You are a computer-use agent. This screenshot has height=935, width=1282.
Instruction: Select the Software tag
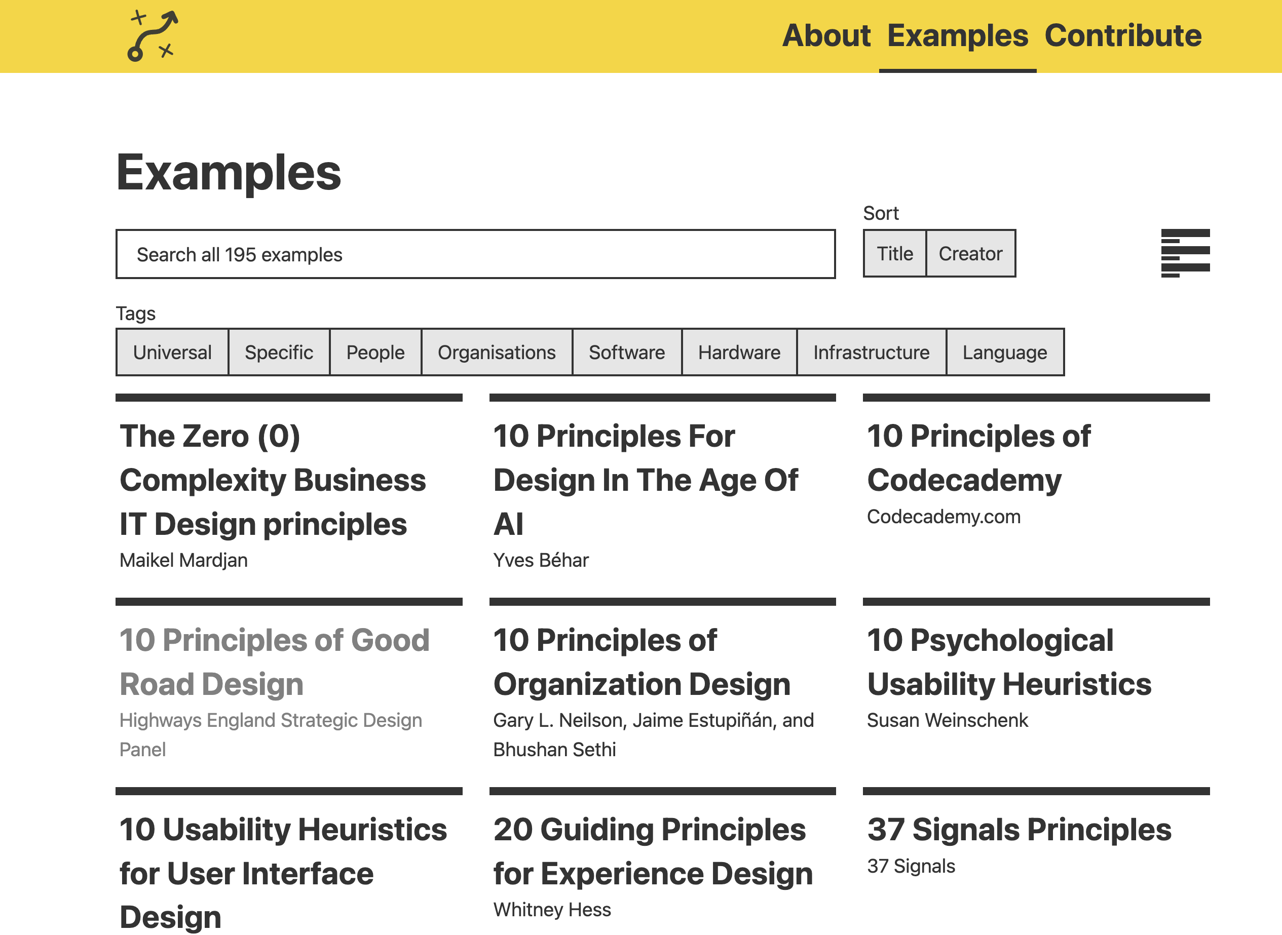click(x=627, y=352)
